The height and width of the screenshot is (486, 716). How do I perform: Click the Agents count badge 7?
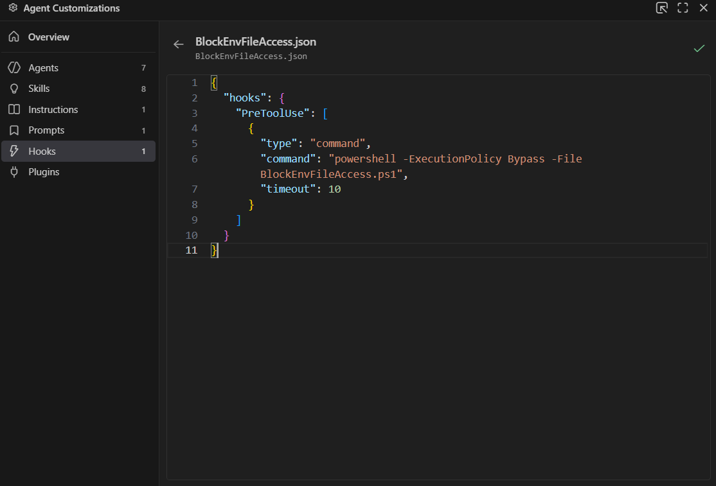(x=143, y=68)
